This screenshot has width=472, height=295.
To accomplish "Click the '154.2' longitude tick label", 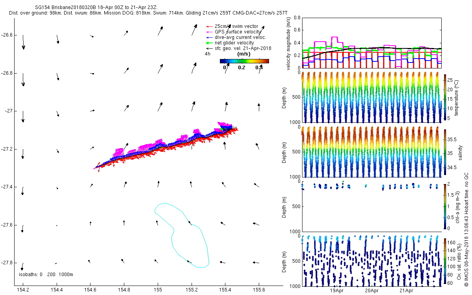I will [x=23, y=289].
